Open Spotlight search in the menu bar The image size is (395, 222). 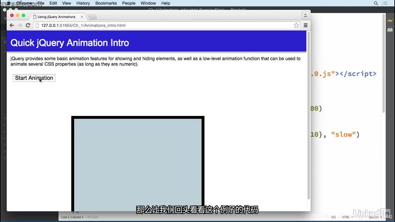(376, 3)
